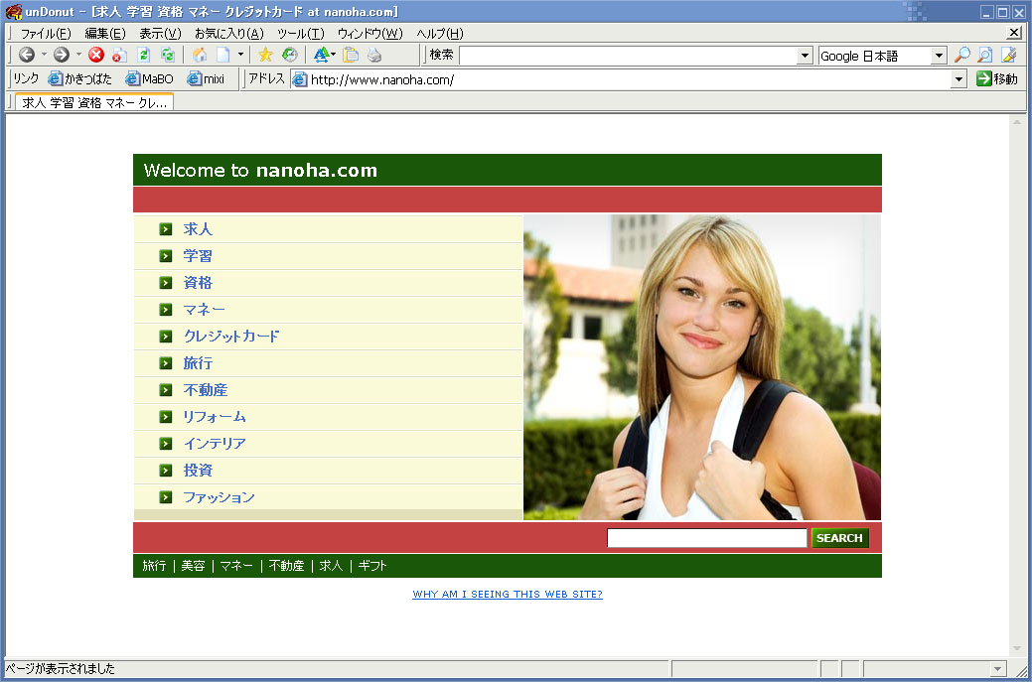The image size is (1032, 682).
Task: Click the vertical scrollbar up arrow
Action: pyautogui.click(x=1017, y=122)
